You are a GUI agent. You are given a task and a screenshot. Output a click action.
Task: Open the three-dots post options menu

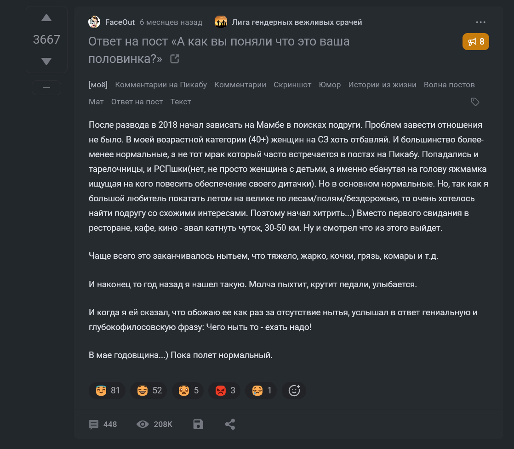point(481,22)
